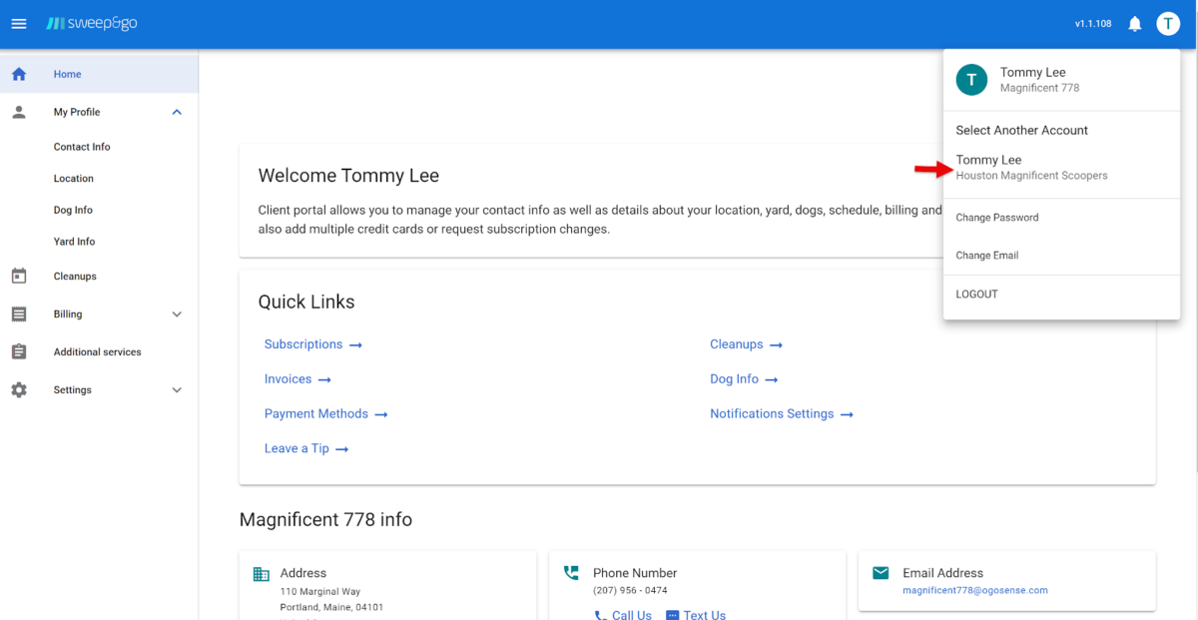Click the Billing sidebar icon
Image resolution: width=1198 pixels, height=620 pixels.
pyautogui.click(x=18, y=312)
